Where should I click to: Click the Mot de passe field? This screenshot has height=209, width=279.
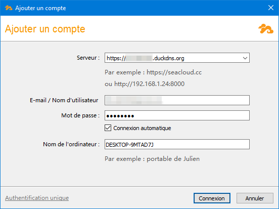(x=177, y=115)
